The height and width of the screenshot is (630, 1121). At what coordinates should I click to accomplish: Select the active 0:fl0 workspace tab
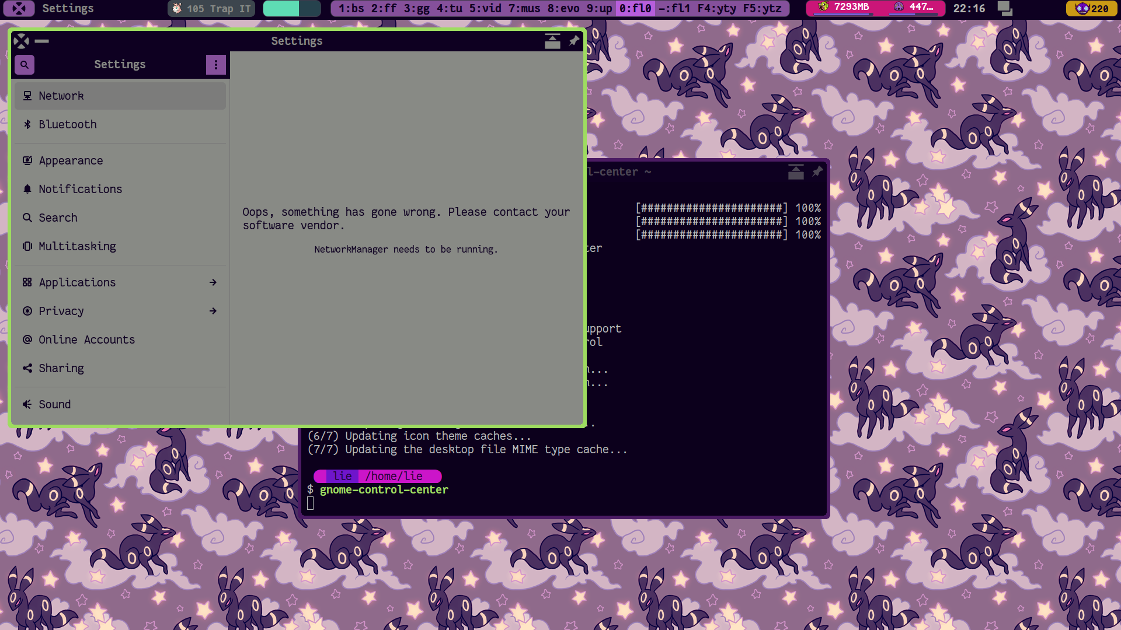(x=635, y=8)
